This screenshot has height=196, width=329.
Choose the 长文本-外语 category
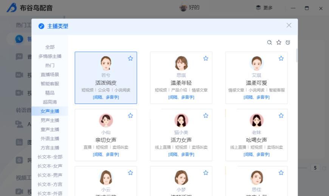click(x=50, y=193)
